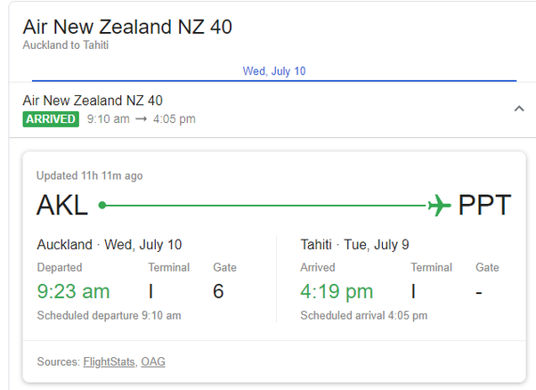This screenshot has height=390, width=536.
Task: Click the green flight progress line
Action: click(265, 206)
